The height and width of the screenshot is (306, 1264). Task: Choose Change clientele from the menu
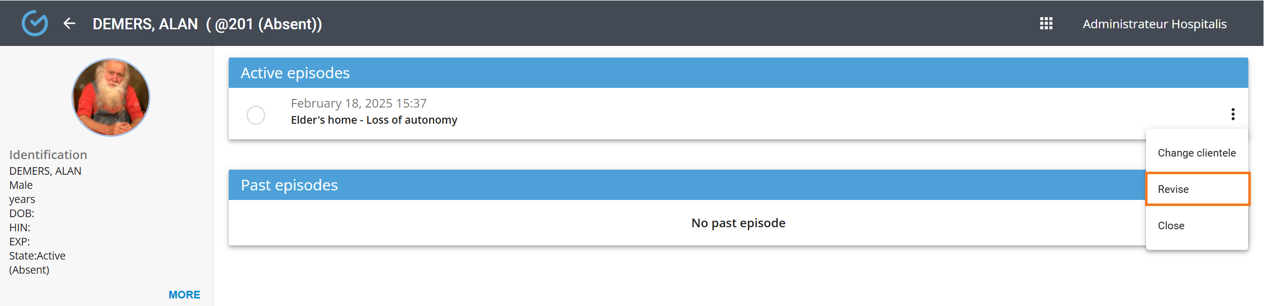(1196, 153)
